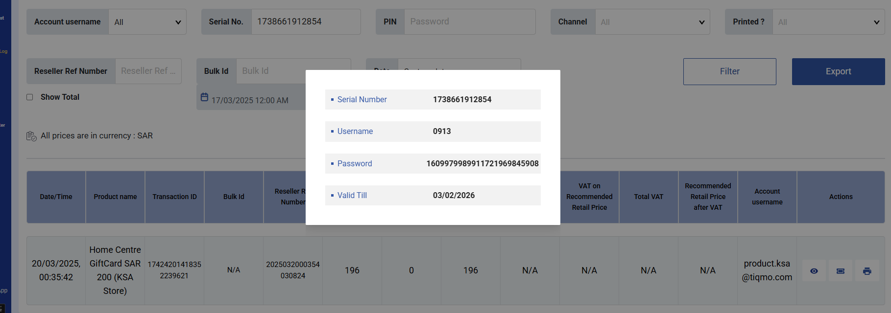Click the eye icon to view voucher details
891x313 pixels.
814,271
